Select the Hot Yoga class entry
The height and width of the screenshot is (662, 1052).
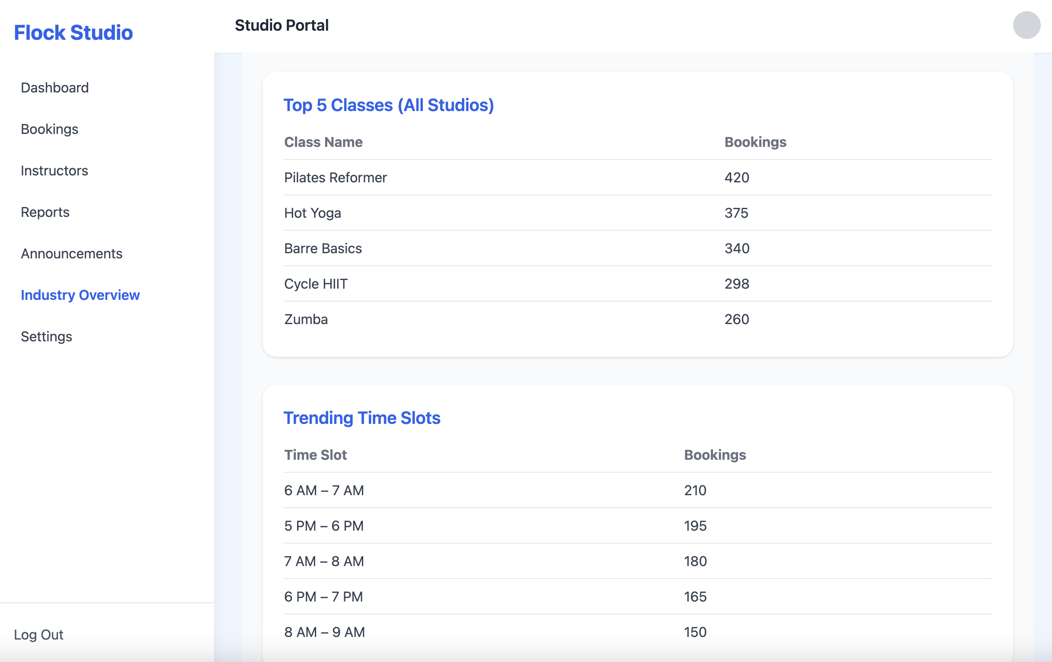312,213
